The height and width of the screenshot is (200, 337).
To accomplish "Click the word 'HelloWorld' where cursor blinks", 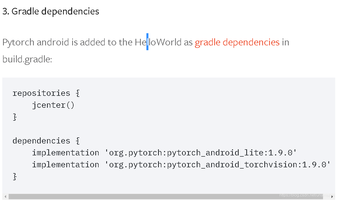I will pos(158,42).
